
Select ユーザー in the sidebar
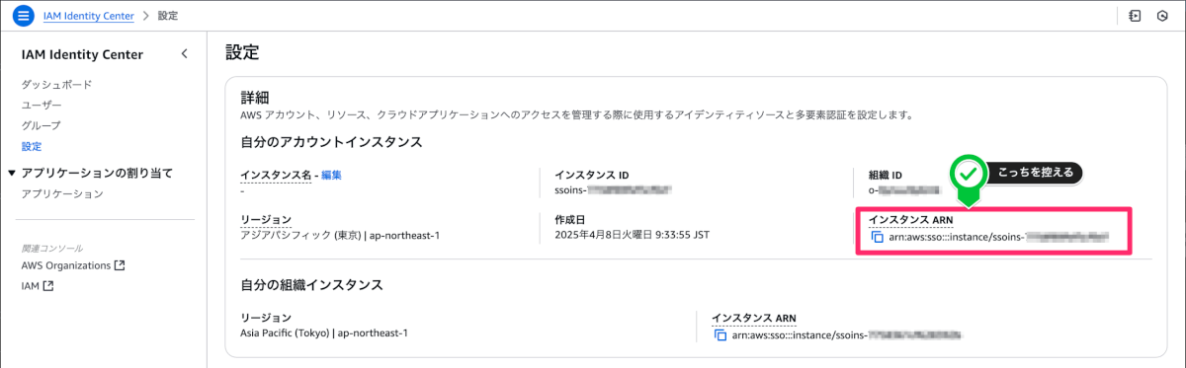[x=42, y=105]
